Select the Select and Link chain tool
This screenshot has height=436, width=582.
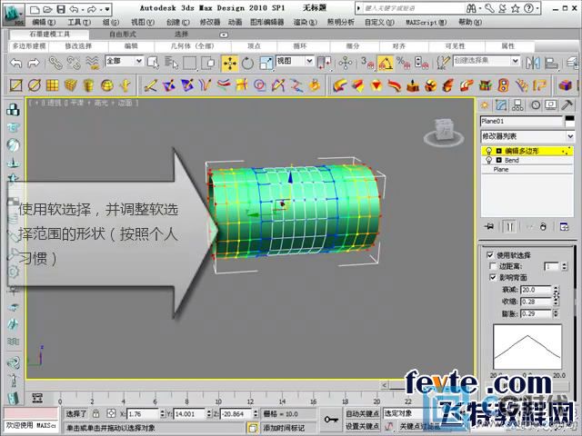click(55, 63)
